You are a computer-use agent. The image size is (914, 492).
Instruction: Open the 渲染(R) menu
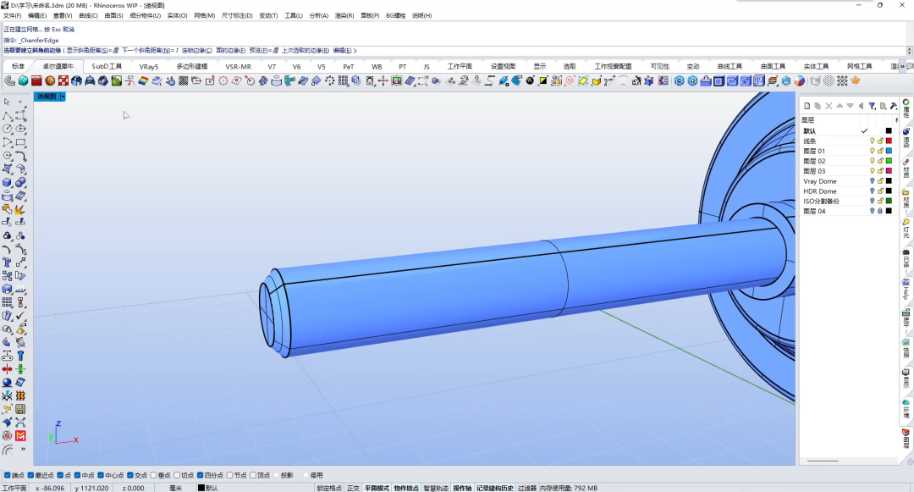click(344, 16)
